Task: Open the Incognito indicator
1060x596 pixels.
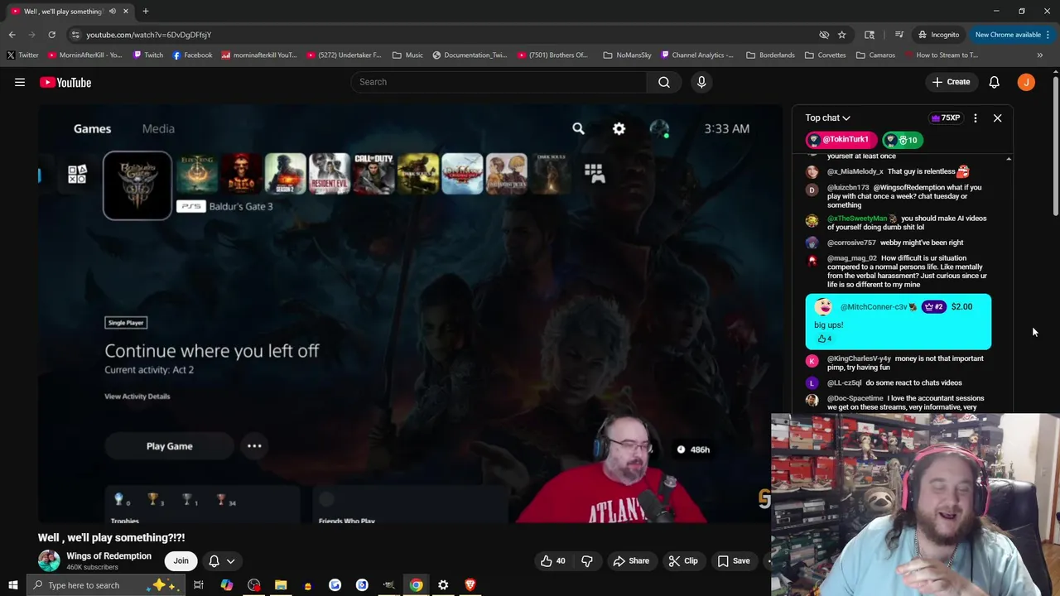Action: tap(938, 35)
